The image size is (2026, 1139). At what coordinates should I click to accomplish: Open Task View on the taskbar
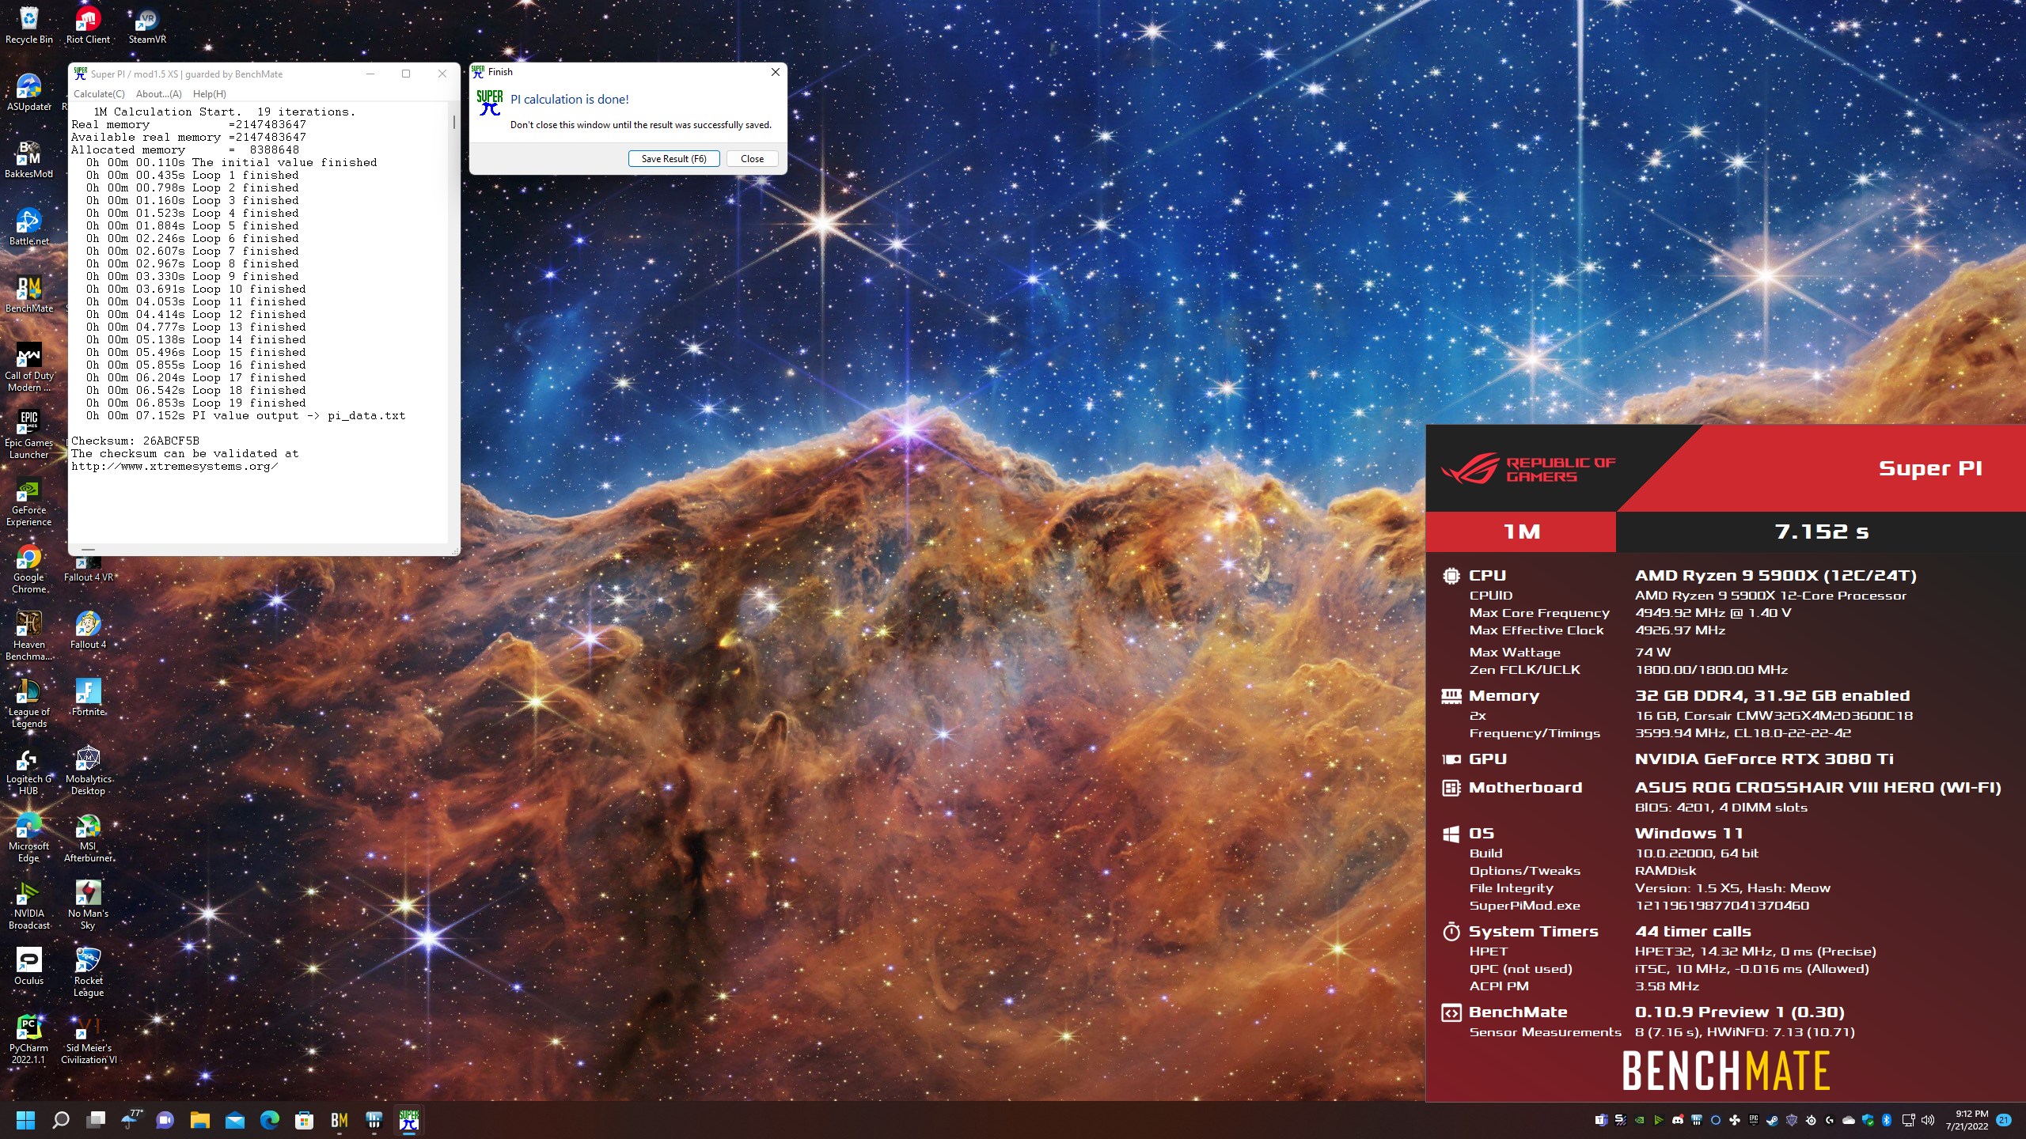(96, 1120)
